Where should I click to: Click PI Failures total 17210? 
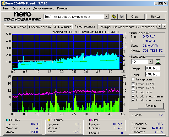77,132
